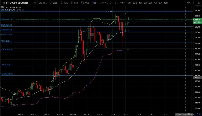The width and height of the screenshot is (202, 116).
Task: Enter fullscreen chart mode
Action: (x=199, y=3)
